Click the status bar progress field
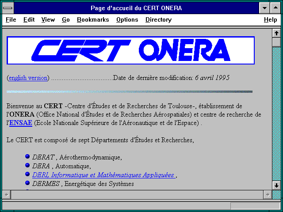This screenshot has height=212, width=283. pyautogui.click(x=255, y=206)
